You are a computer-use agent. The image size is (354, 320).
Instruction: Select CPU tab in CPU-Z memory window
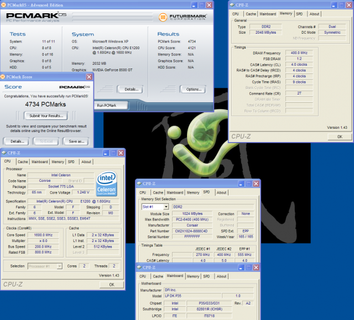pyautogui.click(x=236, y=14)
